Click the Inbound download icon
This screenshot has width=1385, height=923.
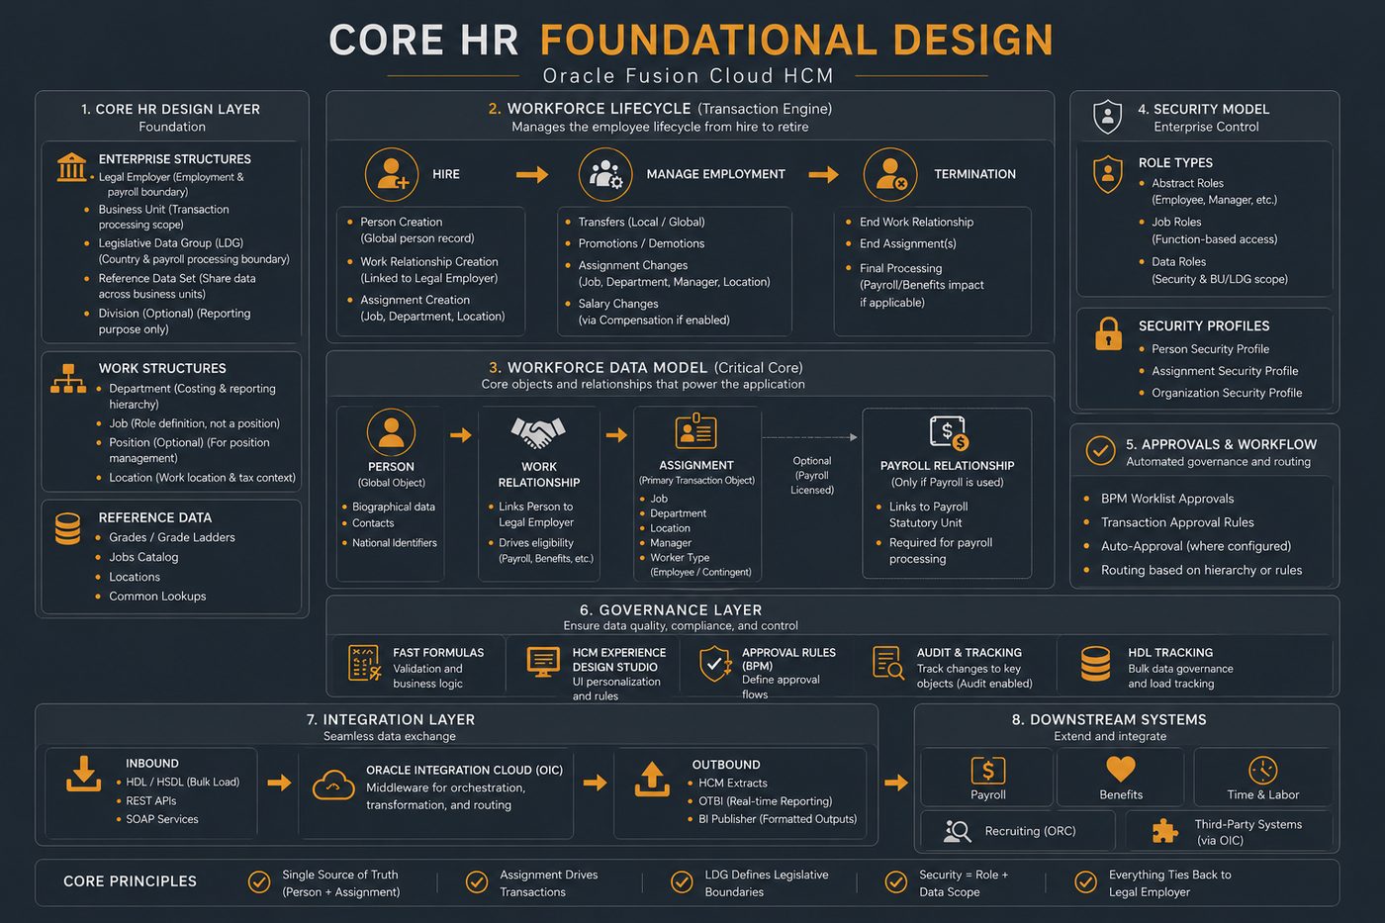[x=83, y=774]
